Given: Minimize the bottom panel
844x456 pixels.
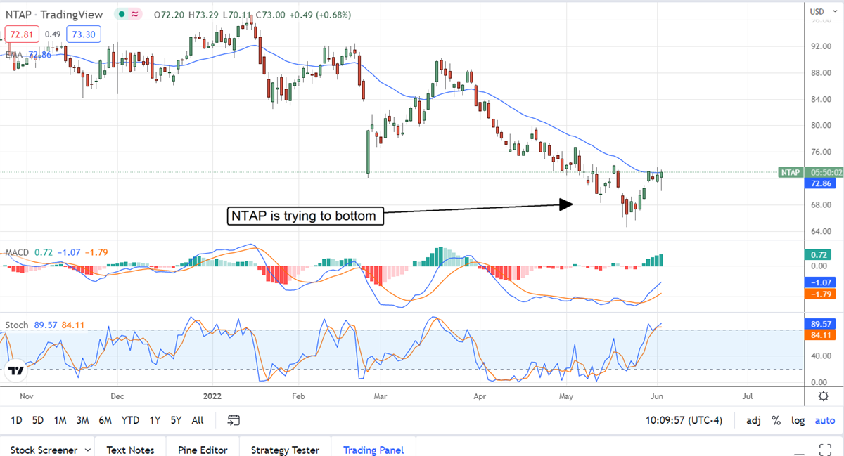Looking at the screenshot, I should coord(799,450).
